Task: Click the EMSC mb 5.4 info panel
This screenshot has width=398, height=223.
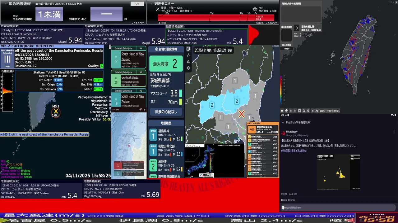Action: click(x=41, y=191)
